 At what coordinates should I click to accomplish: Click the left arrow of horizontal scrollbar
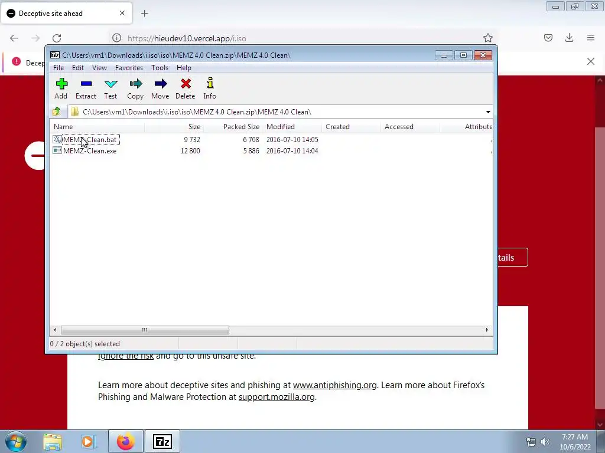tap(55, 330)
